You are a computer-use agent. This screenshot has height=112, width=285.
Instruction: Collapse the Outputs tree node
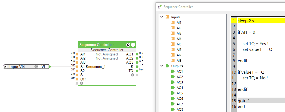coord(162,66)
